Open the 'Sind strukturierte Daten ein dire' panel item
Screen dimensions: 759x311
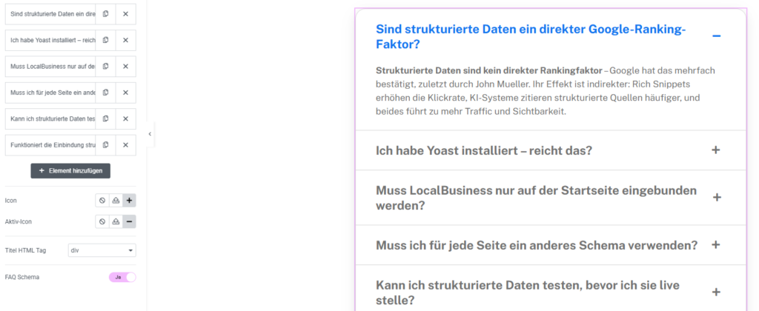[50, 14]
